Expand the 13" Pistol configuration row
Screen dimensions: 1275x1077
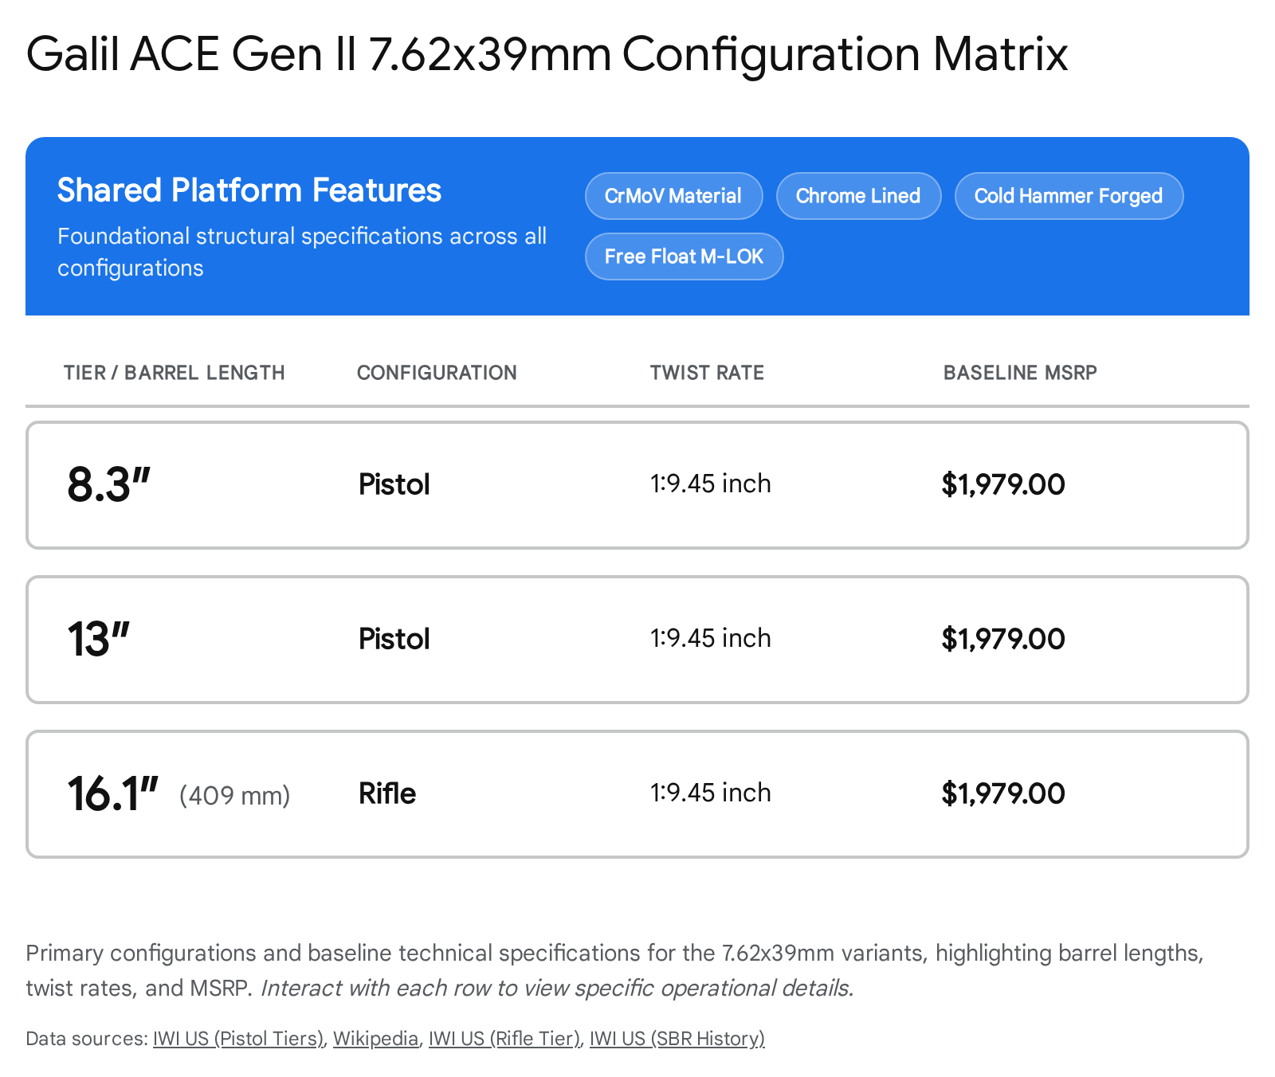637,640
